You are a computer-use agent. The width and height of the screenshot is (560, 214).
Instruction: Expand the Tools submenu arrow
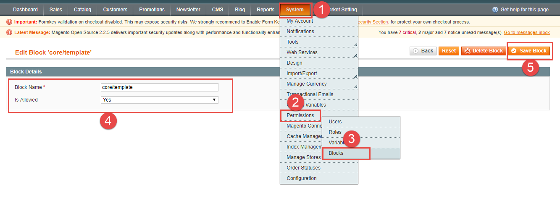(355, 44)
